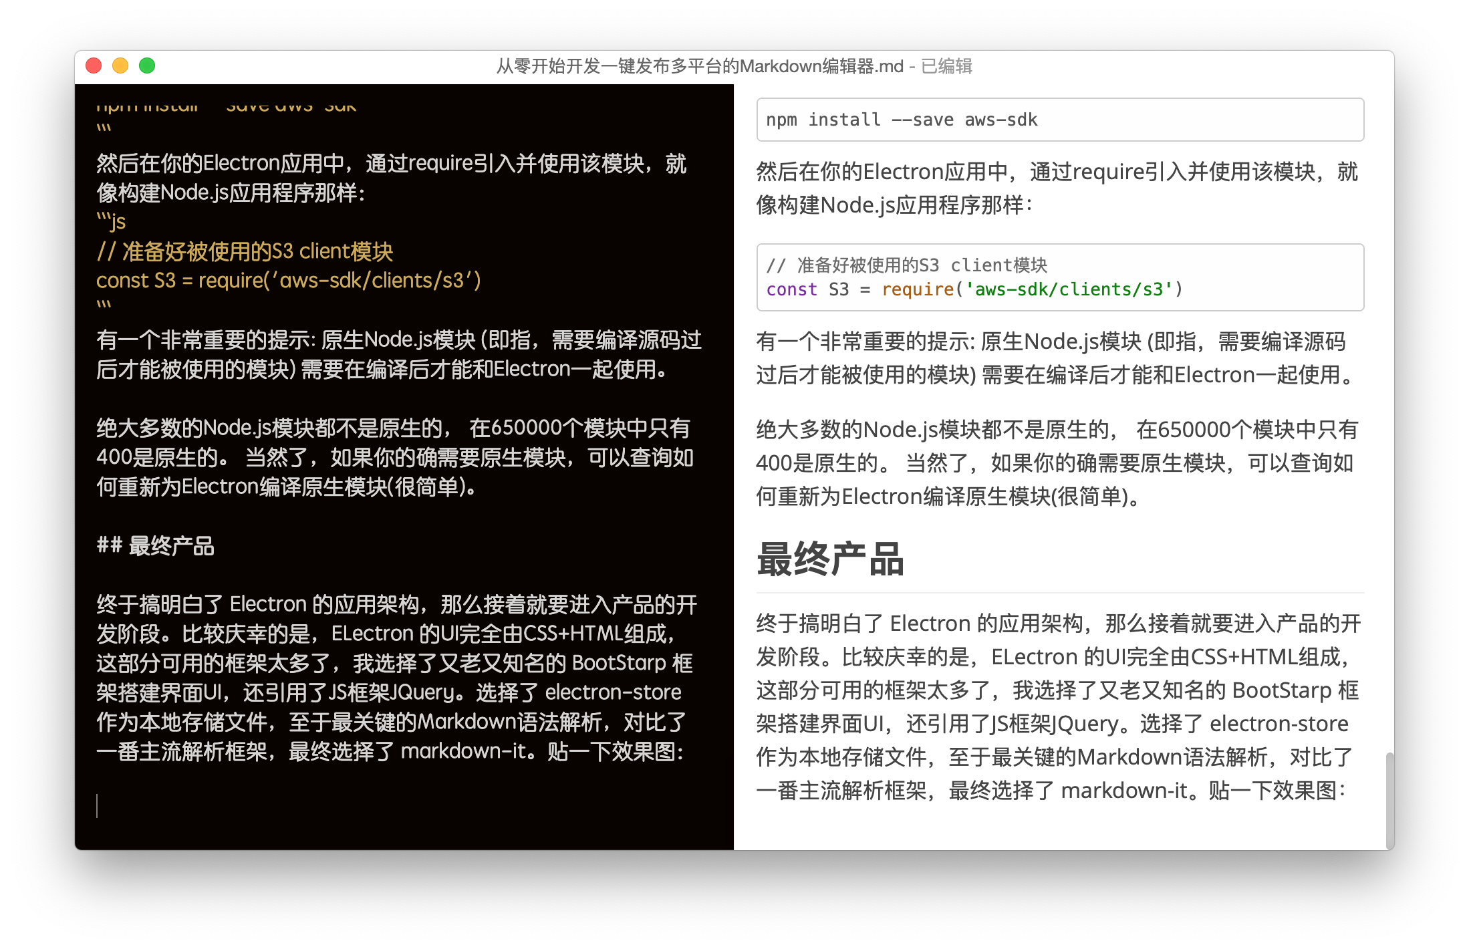Click the 已编辑 edited status label
The image size is (1469, 949).
pyautogui.click(x=946, y=66)
